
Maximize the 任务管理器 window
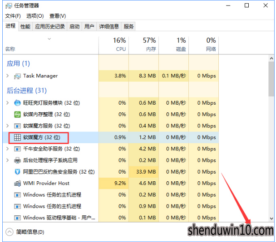[x=247, y=5]
